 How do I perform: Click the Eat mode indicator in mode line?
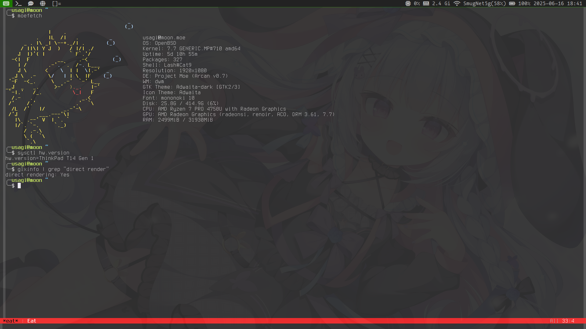32,321
